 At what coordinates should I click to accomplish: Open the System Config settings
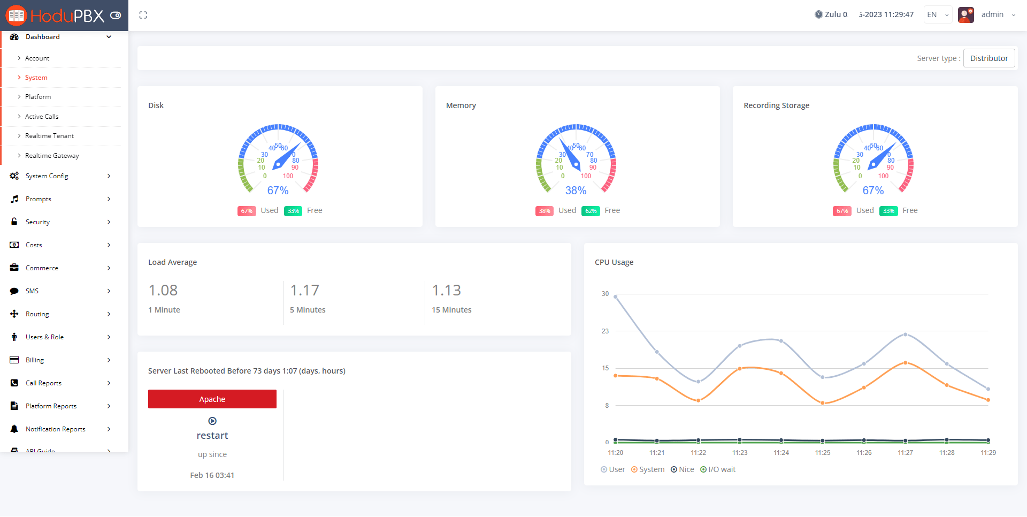(x=47, y=176)
